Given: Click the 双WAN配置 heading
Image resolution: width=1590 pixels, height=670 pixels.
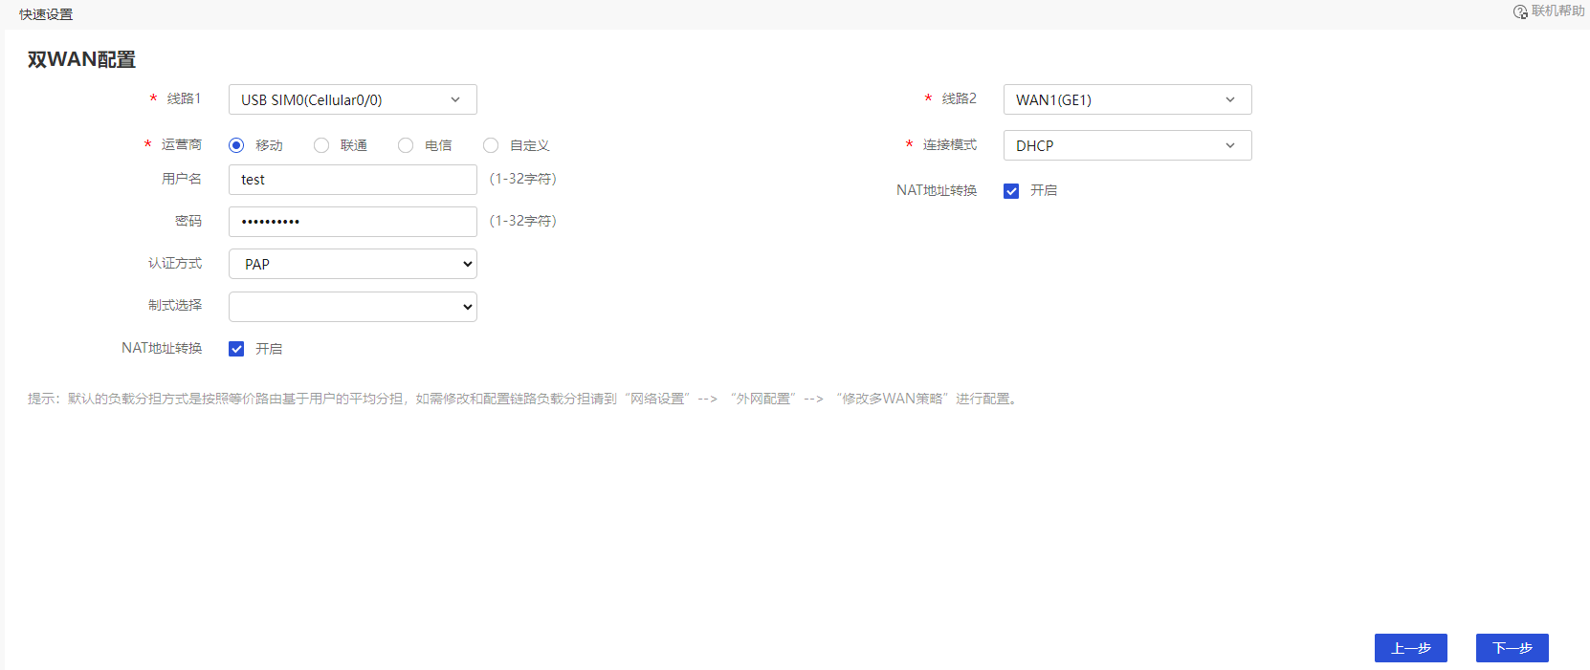Looking at the screenshot, I should [x=81, y=59].
